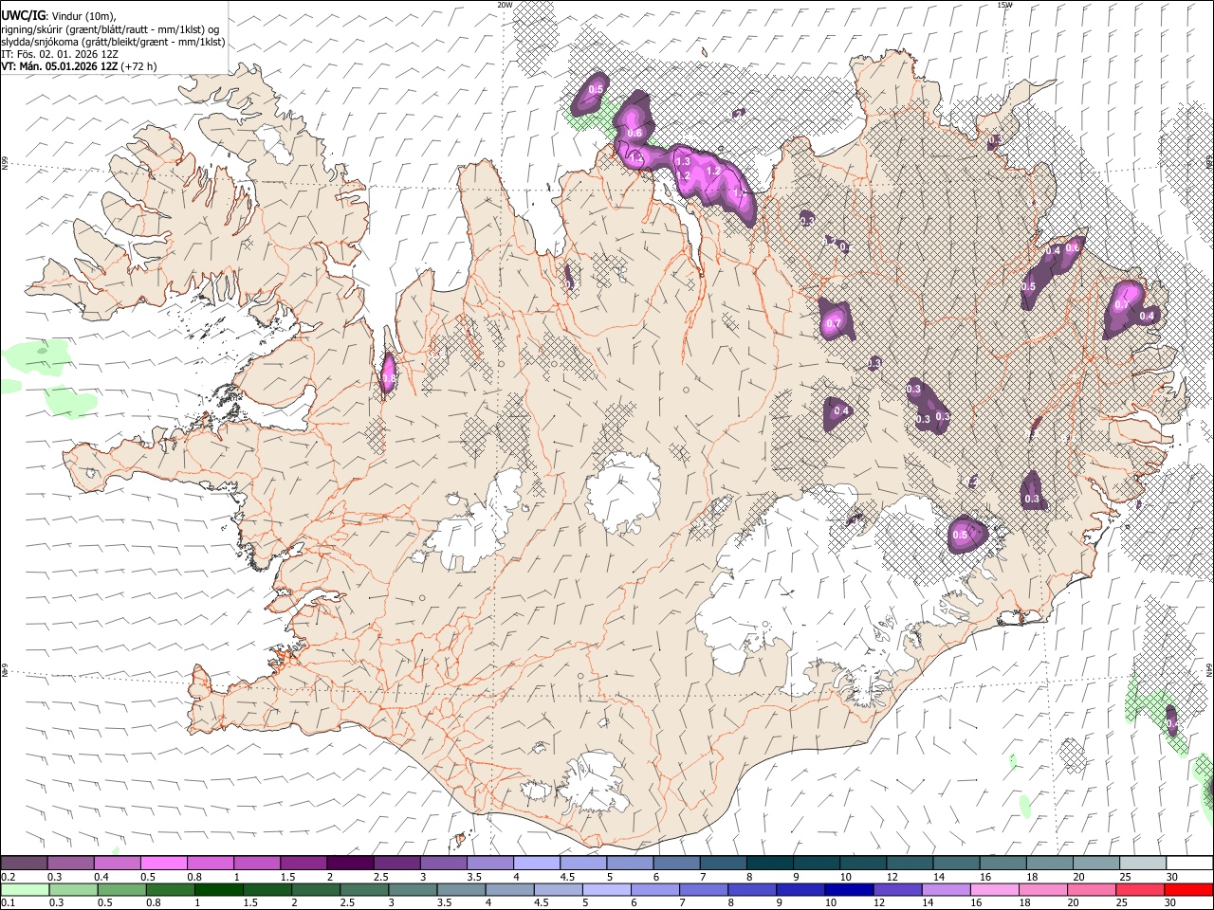The height and width of the screenshot is (910, 1214).
Task: Click the '0.5' value in the southeast inland blob
Action: tap(960, 536)
